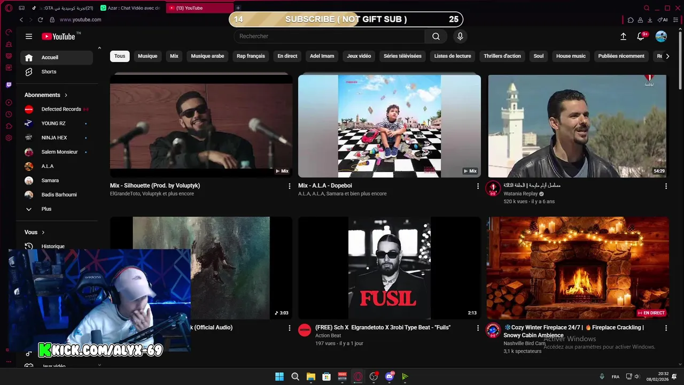Image resolution: width=684 pixels, height=385 pixels.
Task: Click into the Rechercher search field
Action: pos(329,36)
